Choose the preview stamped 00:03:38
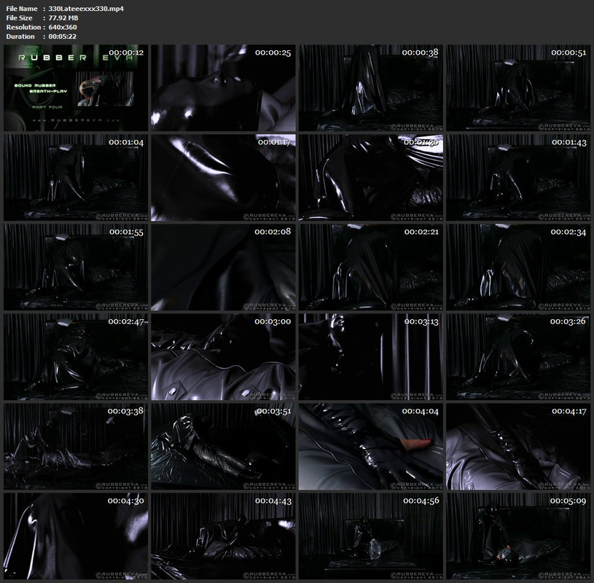This screenshot has width=594, height=583. [76, 446]
